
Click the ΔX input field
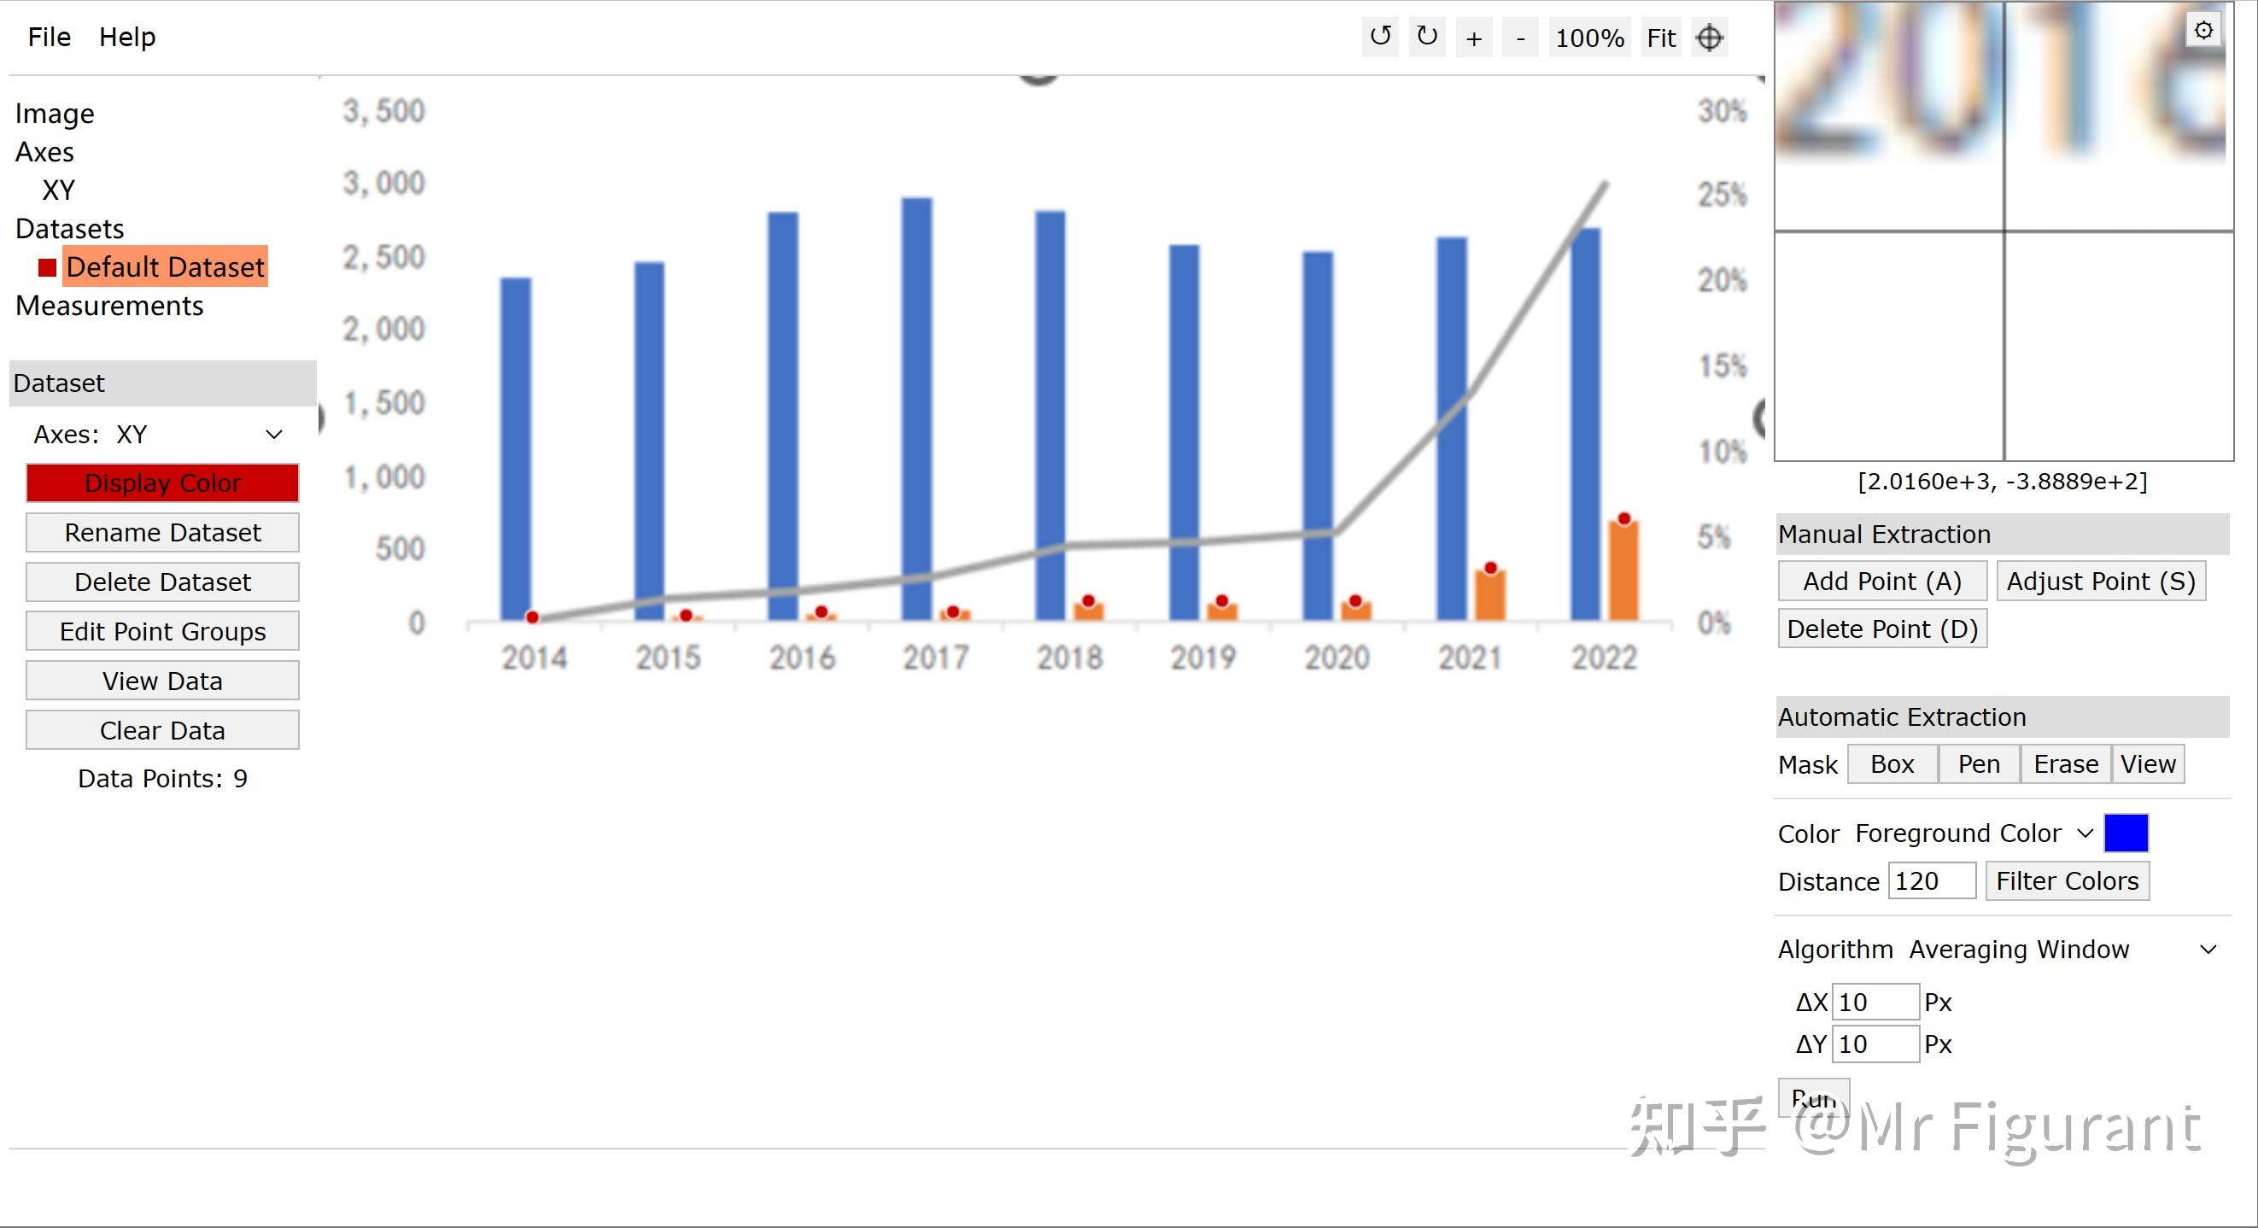(x=1875, y=1002)
